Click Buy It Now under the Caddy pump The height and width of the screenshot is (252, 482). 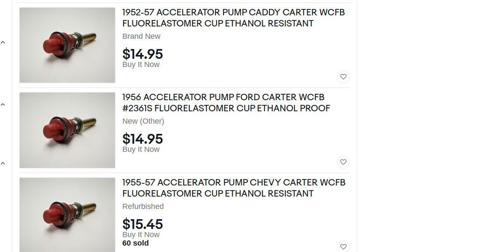tap(141, 64)
